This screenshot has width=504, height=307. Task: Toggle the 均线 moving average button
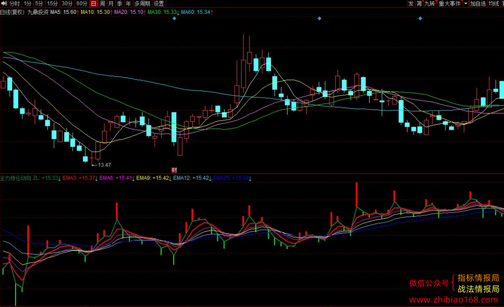(494, 4)
